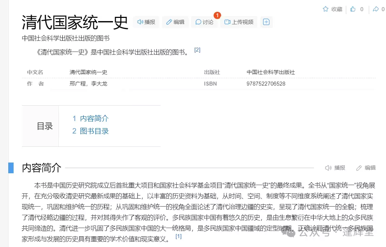Click the plus icon after 上传视频
This screenshot has height=247, width=386.
coord(266,22)
